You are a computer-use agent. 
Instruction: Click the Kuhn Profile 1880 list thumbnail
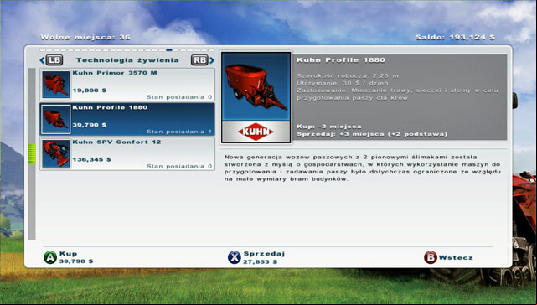coord(56,119)
